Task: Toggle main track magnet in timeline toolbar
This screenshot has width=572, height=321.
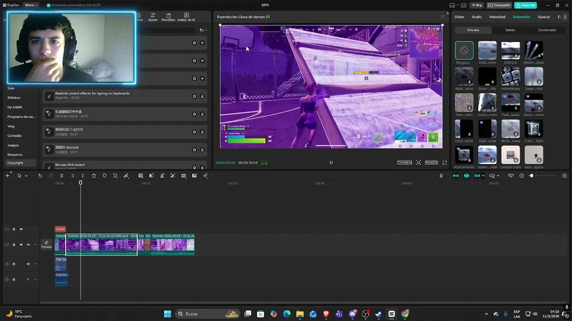Action: point(456,176)
